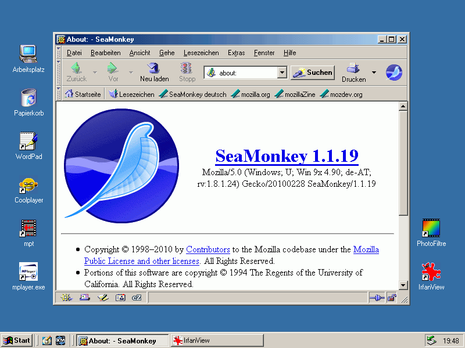This screenshot has height=348, width=465.
Task: Open the Gehe menu
Action: pyautogui.click(x=167, y=53)
